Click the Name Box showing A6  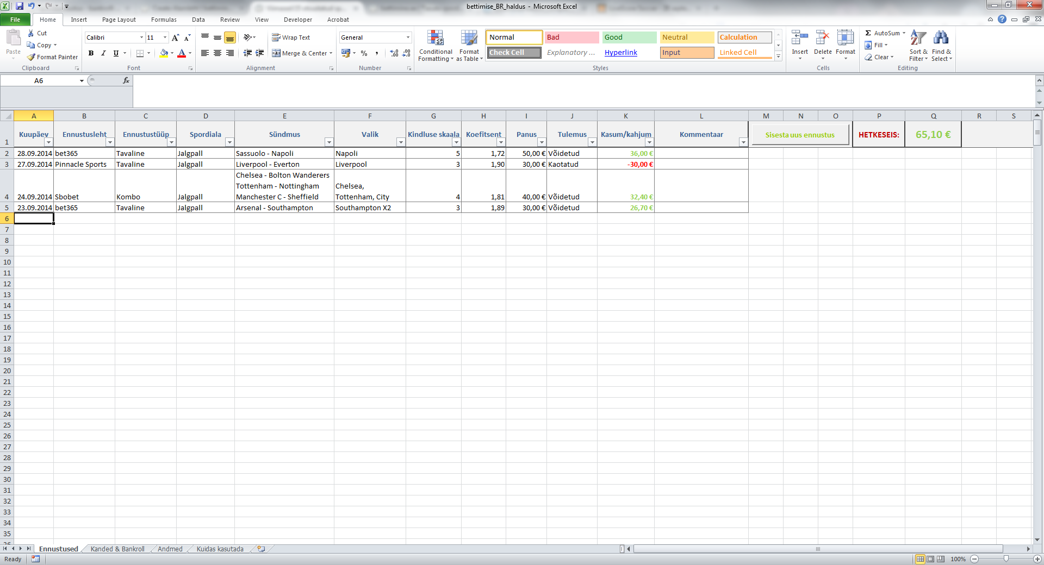39,80
